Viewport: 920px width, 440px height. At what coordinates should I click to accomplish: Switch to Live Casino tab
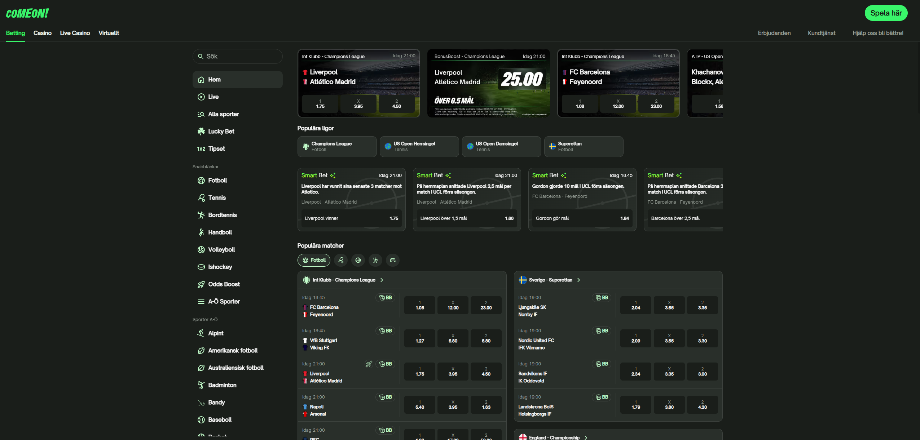(x=75, y=33)
